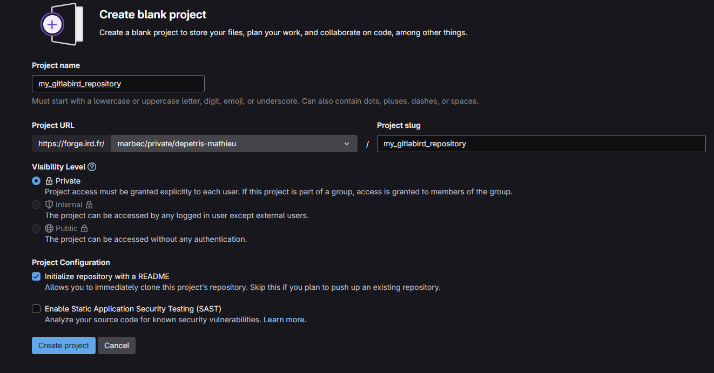Select the Private visibility radio button
Image resolution: width=714 pixels, height=373 pixels.
click(36, 181)
